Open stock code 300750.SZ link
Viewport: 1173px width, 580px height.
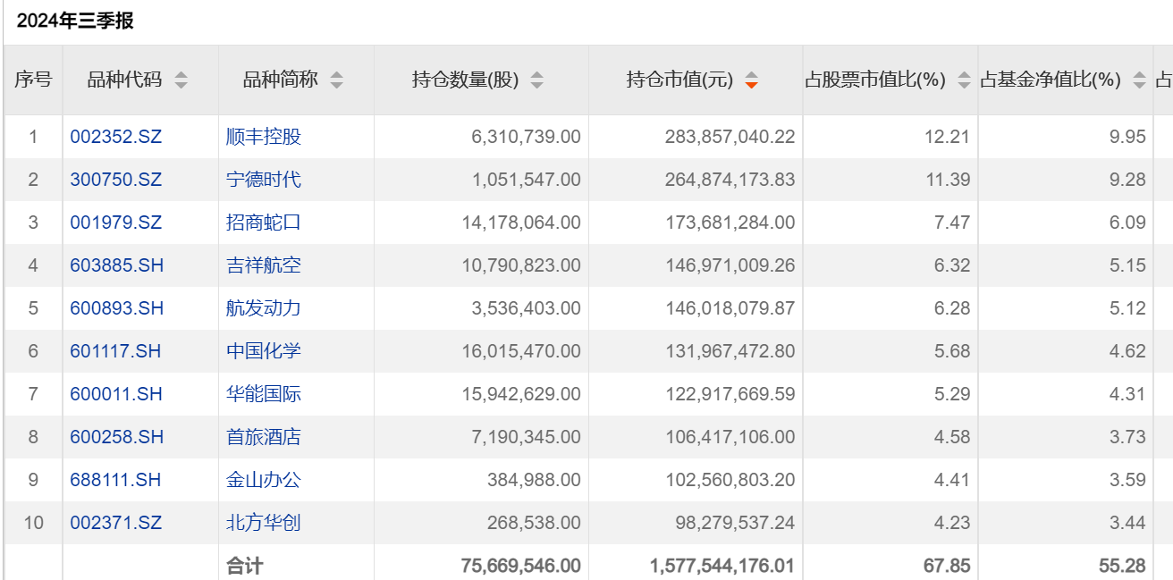coord(116,180)
